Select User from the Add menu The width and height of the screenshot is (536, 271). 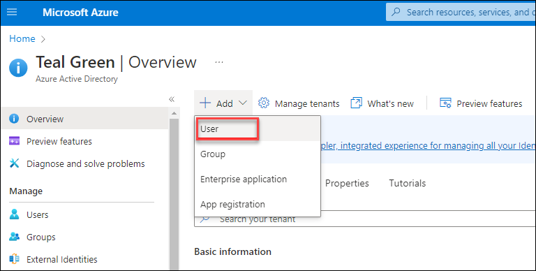258,129
